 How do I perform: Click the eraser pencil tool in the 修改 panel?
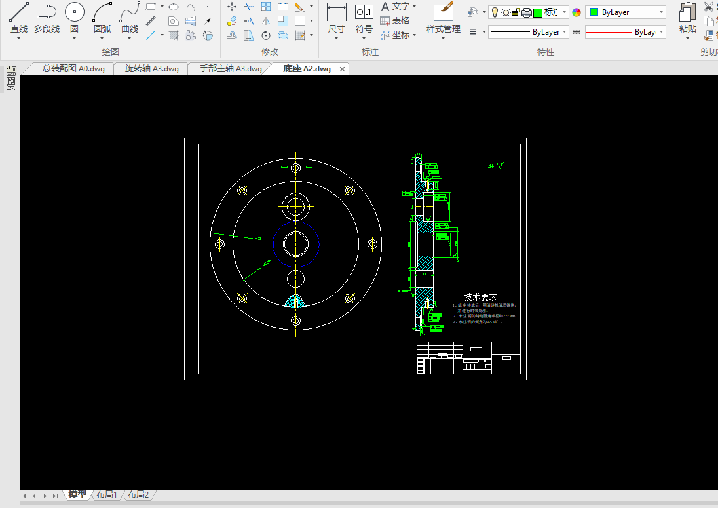[x=299, y=7]
